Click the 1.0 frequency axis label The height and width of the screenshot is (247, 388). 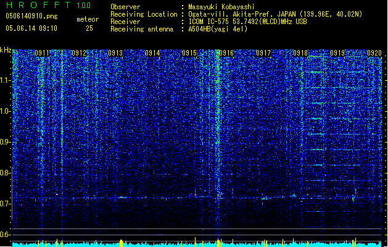pos(5,111)
